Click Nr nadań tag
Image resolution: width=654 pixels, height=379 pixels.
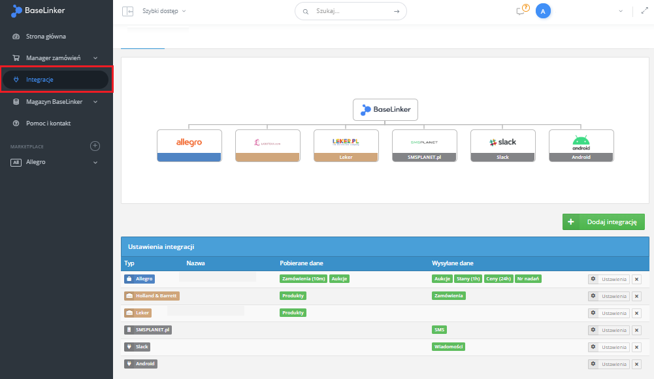pyautogui.click(x=528, y=279)
